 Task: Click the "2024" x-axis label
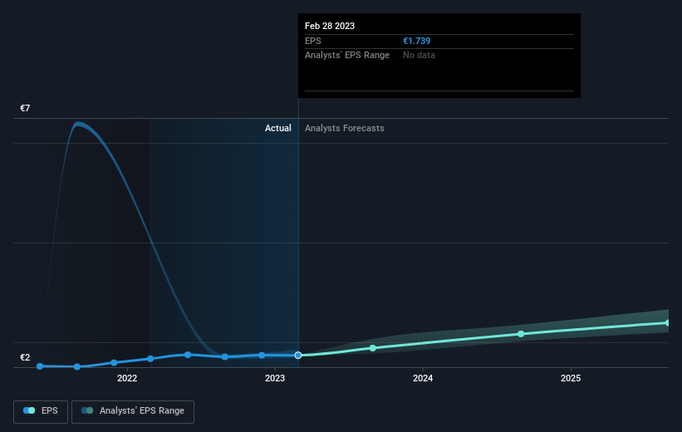423,378
